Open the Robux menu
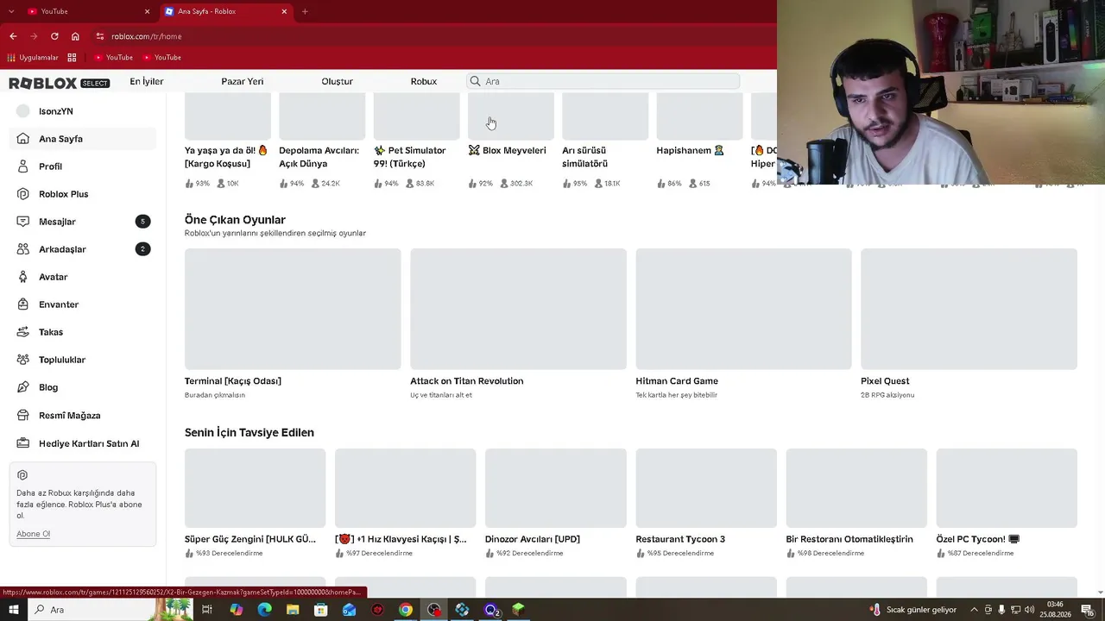Viewport: 1105px width, 621px height. click(x=424, y=81)
